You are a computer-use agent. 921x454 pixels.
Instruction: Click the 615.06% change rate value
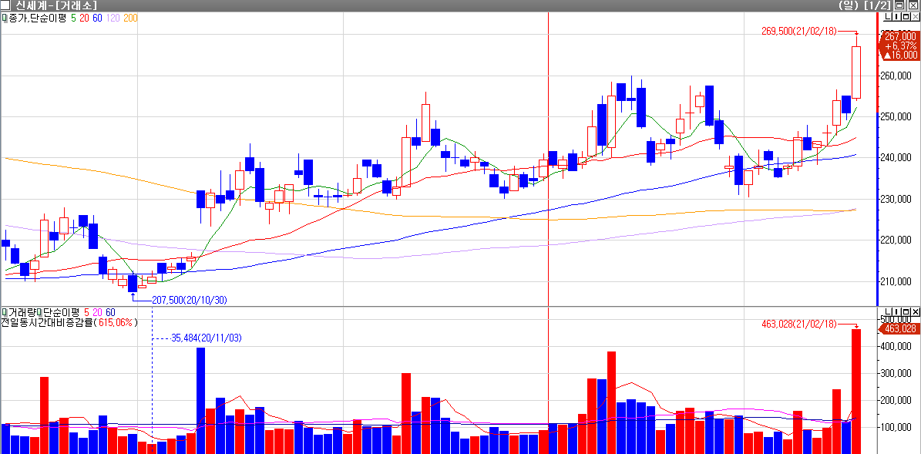[115, 322]
